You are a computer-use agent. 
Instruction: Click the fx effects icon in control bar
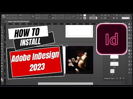click(109, 15)
